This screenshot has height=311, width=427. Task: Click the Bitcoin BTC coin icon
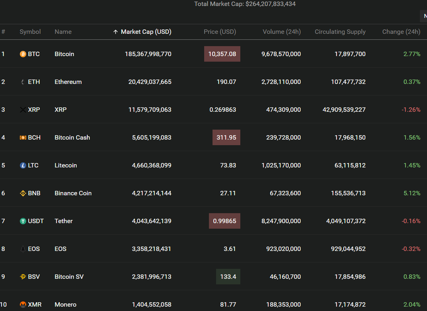click(x=23, y=54)
